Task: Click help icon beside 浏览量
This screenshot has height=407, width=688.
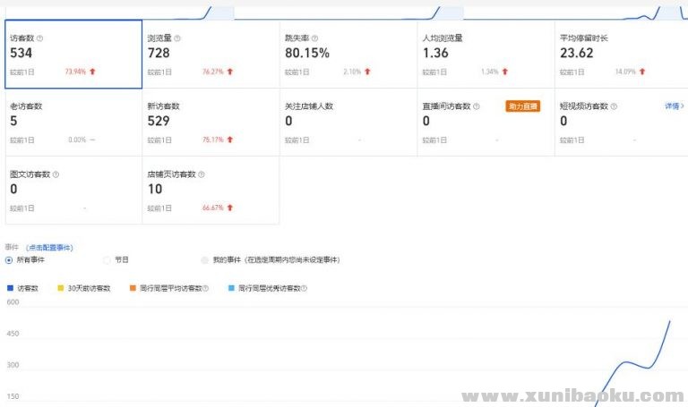Action: 177,38
